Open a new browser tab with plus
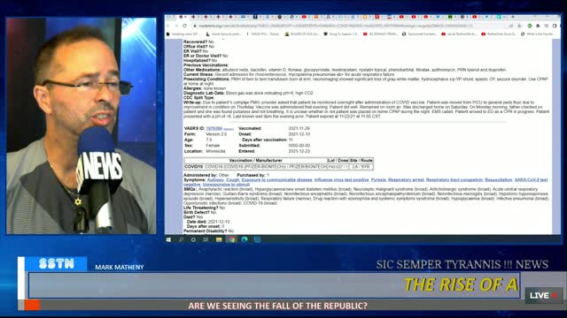Viewport: 567px width, 318px height. click(x=513, y=17)
